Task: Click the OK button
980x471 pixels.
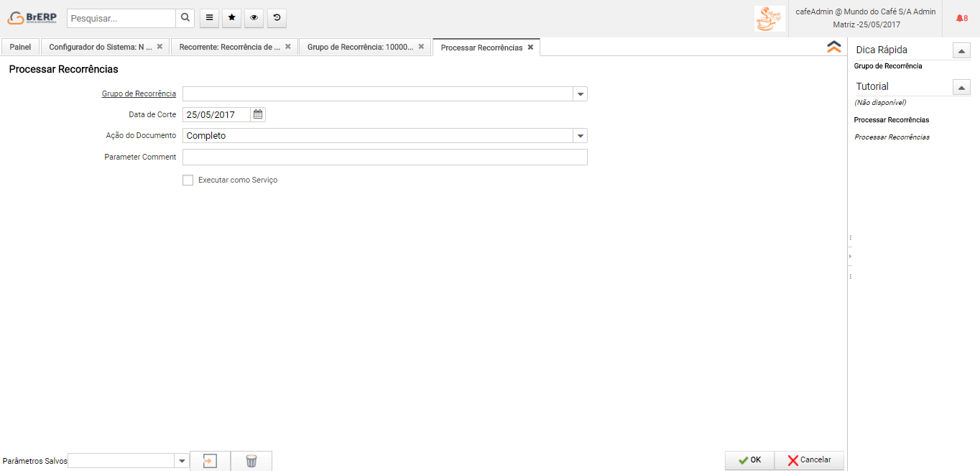Action: point(749,460)
